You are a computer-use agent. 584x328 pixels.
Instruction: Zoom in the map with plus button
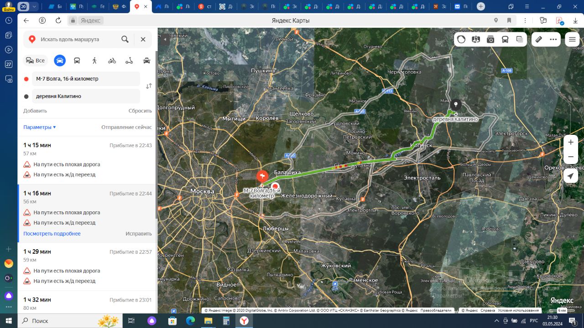pos(571,142)
